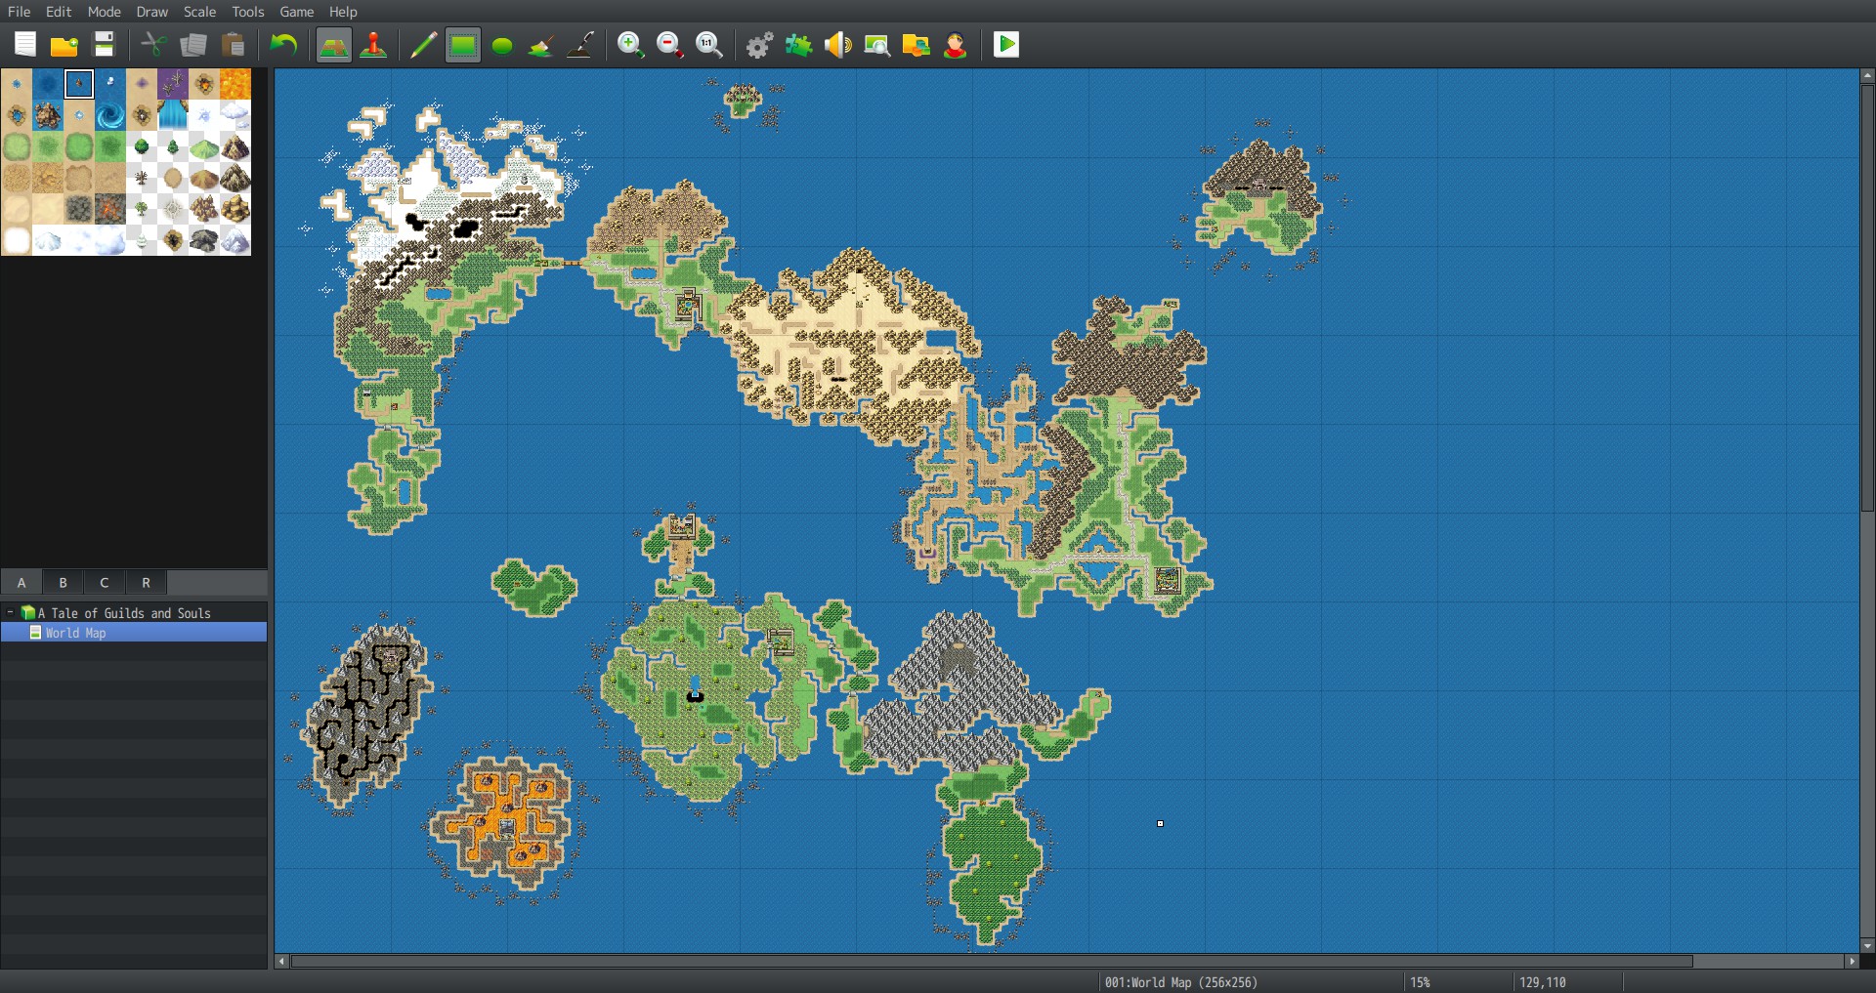Keep the Rectangle tool selected
Image resolution: width=1876 pixels, height=993 pixels.
click(x=462, y=45)
